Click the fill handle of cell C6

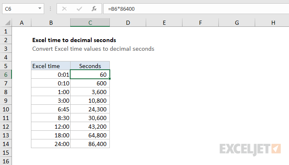[x=110, y=79]
